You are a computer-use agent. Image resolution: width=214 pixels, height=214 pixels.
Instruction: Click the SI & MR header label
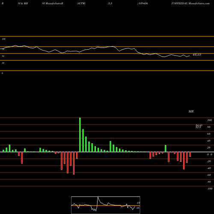(x=23, y=3)
